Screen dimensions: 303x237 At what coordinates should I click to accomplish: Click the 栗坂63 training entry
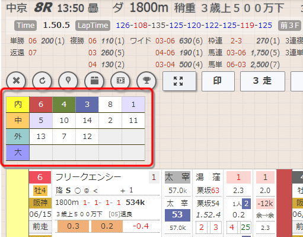[x=208, y=191]
